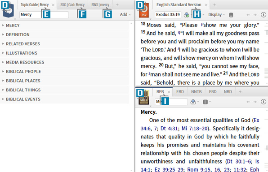Switch to the EBD tab between NNTB and NBD
Image resolution: width=268 pixels, height=172 pixels.
coord(213,92)
